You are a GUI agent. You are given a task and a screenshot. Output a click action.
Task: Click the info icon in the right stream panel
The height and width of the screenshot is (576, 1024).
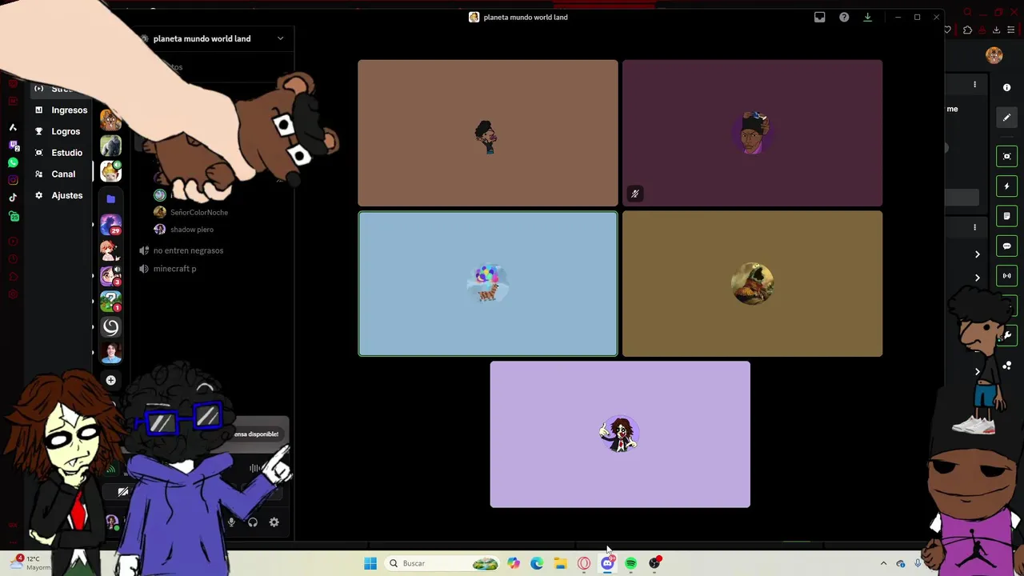1007,88
